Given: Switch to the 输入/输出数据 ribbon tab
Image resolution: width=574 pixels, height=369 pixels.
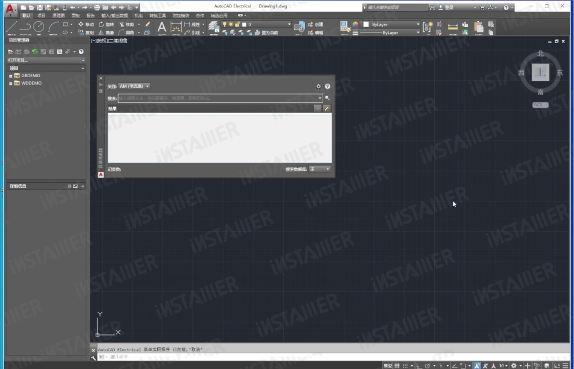Looking at the screenshot, I should click(115, 16).
